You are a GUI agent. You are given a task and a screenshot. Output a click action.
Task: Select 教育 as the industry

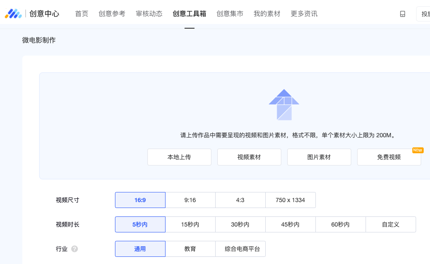point(190,249)
